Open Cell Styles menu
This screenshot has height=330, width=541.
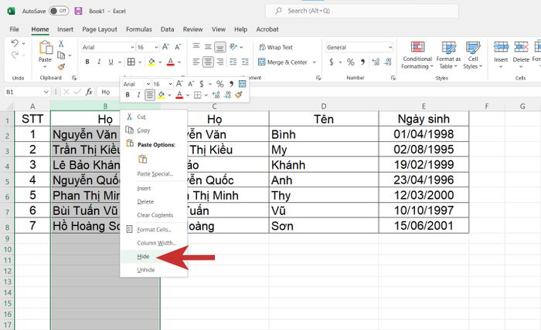(x=473, y=55)
